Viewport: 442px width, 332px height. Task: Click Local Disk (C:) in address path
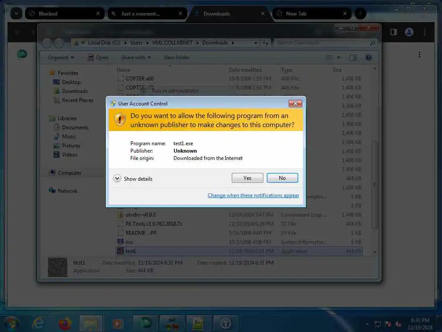pyautogui.click(x=104, y=43)
